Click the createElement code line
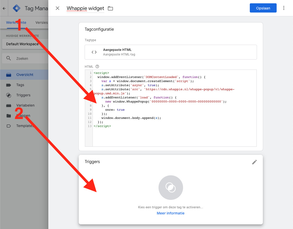 pos(148,81)
